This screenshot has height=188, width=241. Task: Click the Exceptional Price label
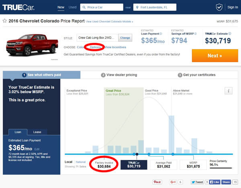point(77,91)
